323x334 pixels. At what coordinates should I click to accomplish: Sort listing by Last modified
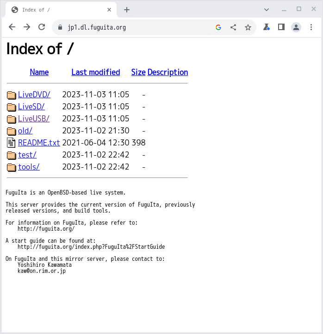click(95, 72)
